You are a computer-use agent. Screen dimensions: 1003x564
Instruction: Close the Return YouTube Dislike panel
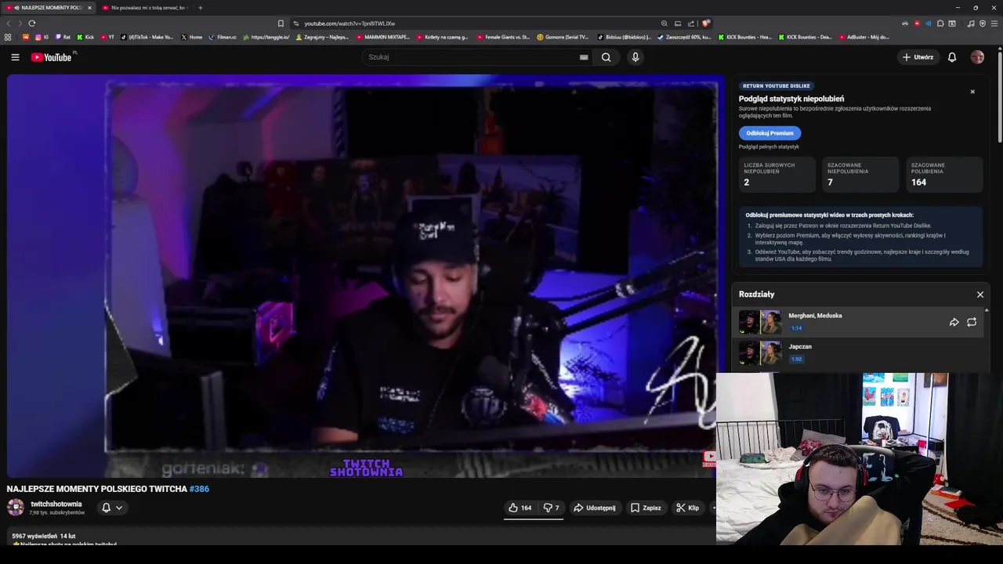[972, 92]
